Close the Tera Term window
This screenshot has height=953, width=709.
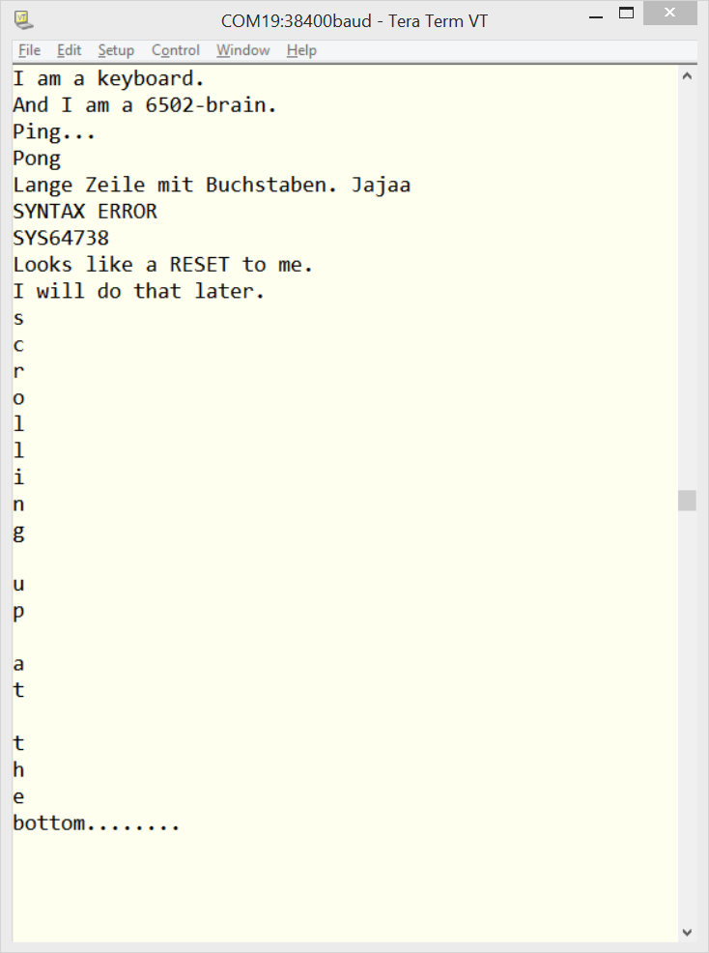(669, 13)
